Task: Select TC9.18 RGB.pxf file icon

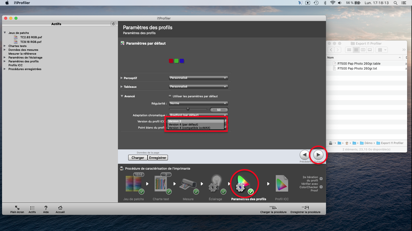Action: [x=16, y=42]
